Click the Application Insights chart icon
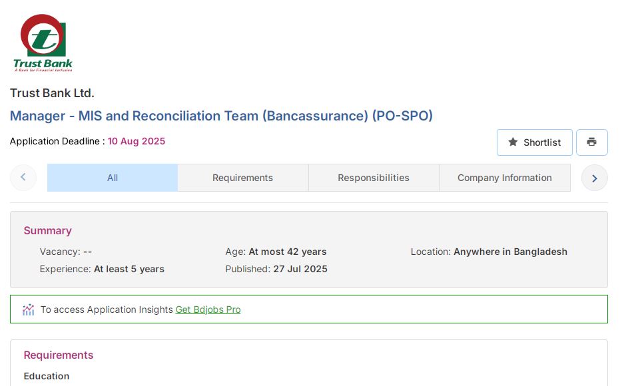 coord(28,309)
